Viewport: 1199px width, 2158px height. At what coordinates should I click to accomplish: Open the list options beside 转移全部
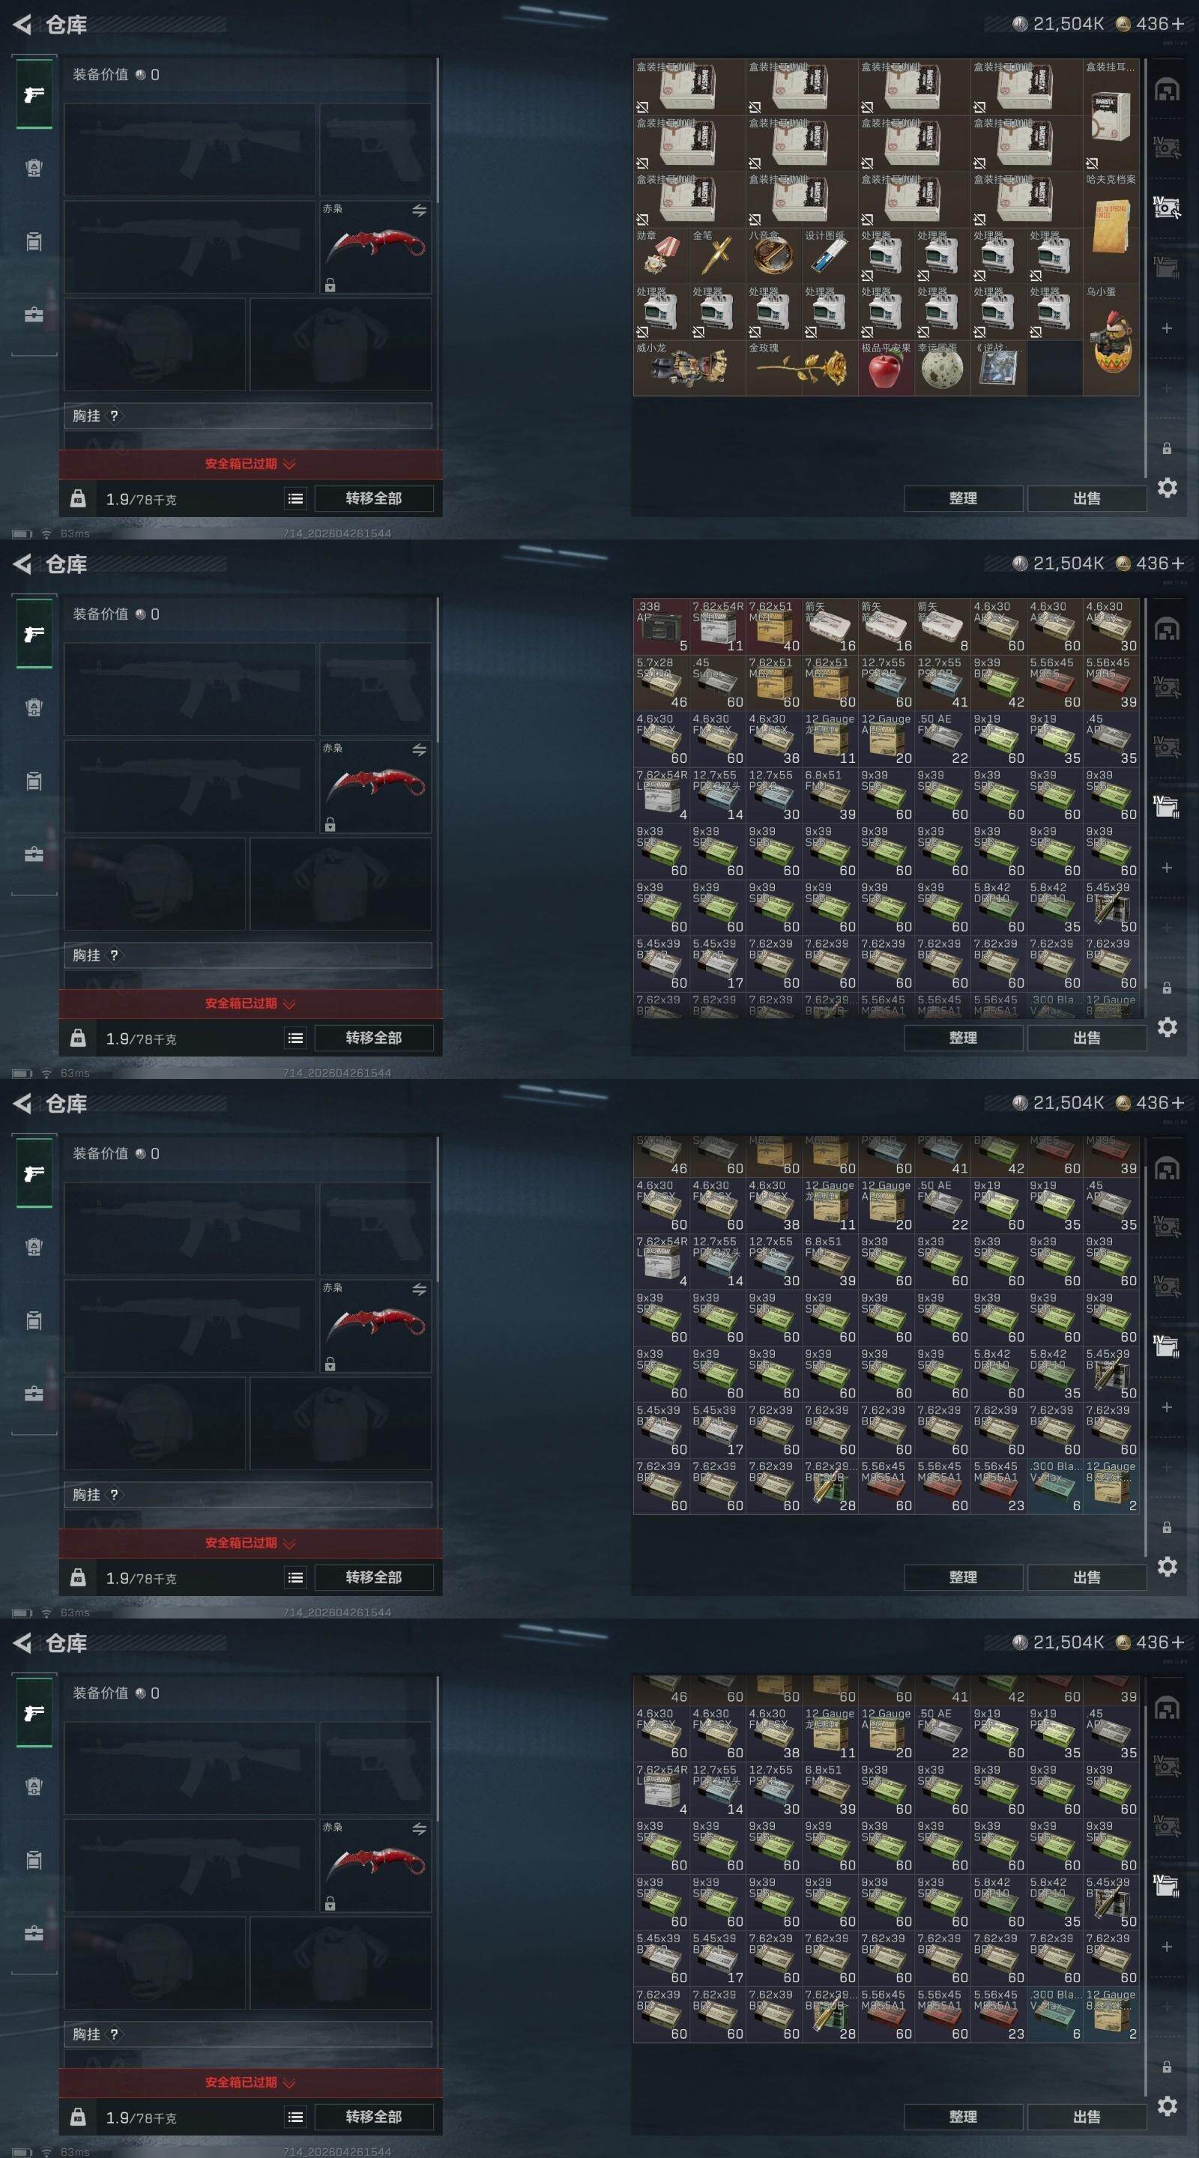[296, 498]
